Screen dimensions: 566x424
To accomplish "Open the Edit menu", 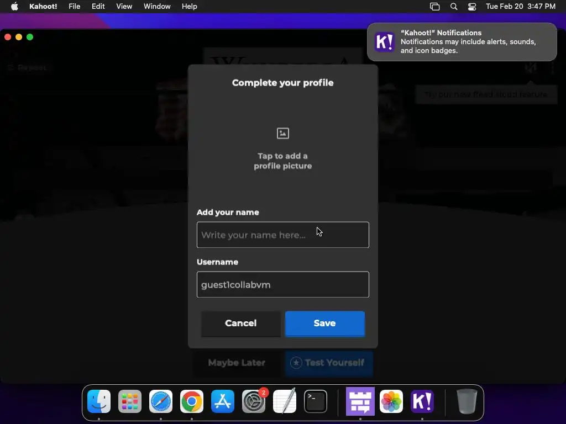I will tap(98, 7).
